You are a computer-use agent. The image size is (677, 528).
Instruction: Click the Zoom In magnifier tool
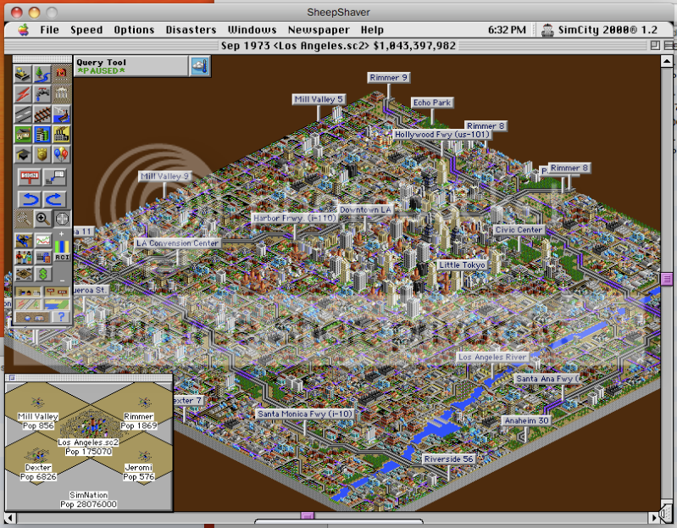click(42, 219)
